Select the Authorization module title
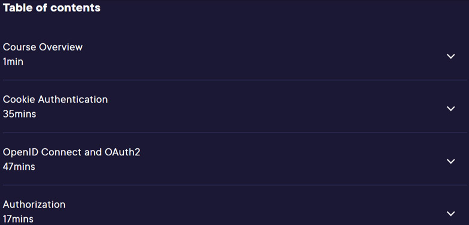The image size is (469, 225). [x=34, y=205]
